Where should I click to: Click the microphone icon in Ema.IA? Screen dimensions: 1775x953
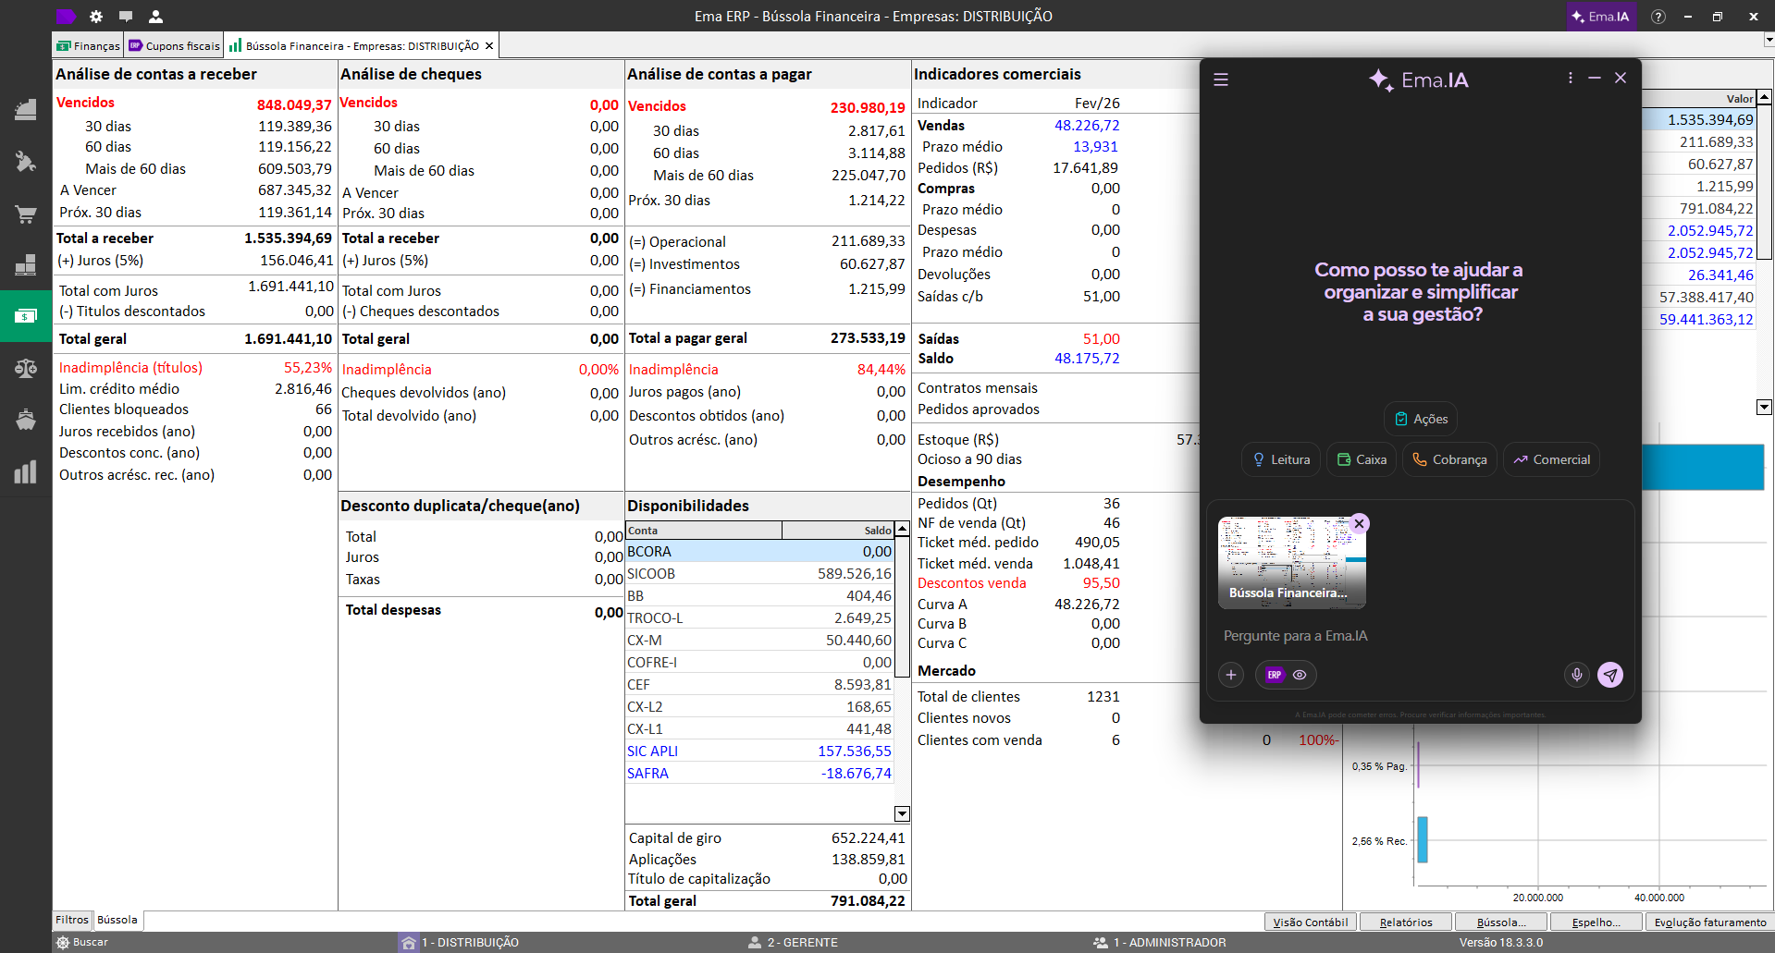point(1577,675)
